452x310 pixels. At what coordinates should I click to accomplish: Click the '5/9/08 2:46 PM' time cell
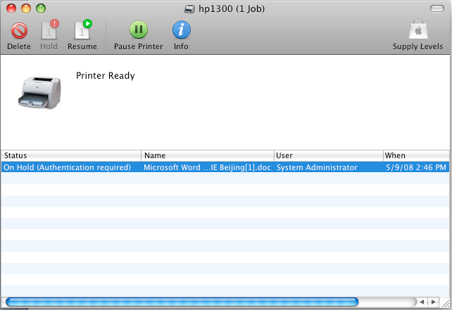(x=416, y=167)
